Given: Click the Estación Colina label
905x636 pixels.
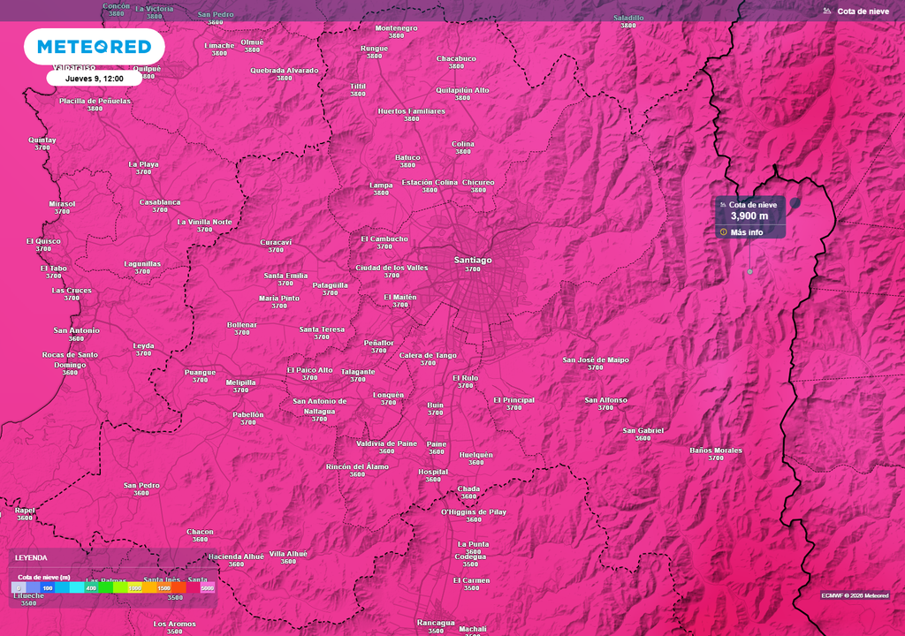Looking at the screenshot, I should click(430, 182).
